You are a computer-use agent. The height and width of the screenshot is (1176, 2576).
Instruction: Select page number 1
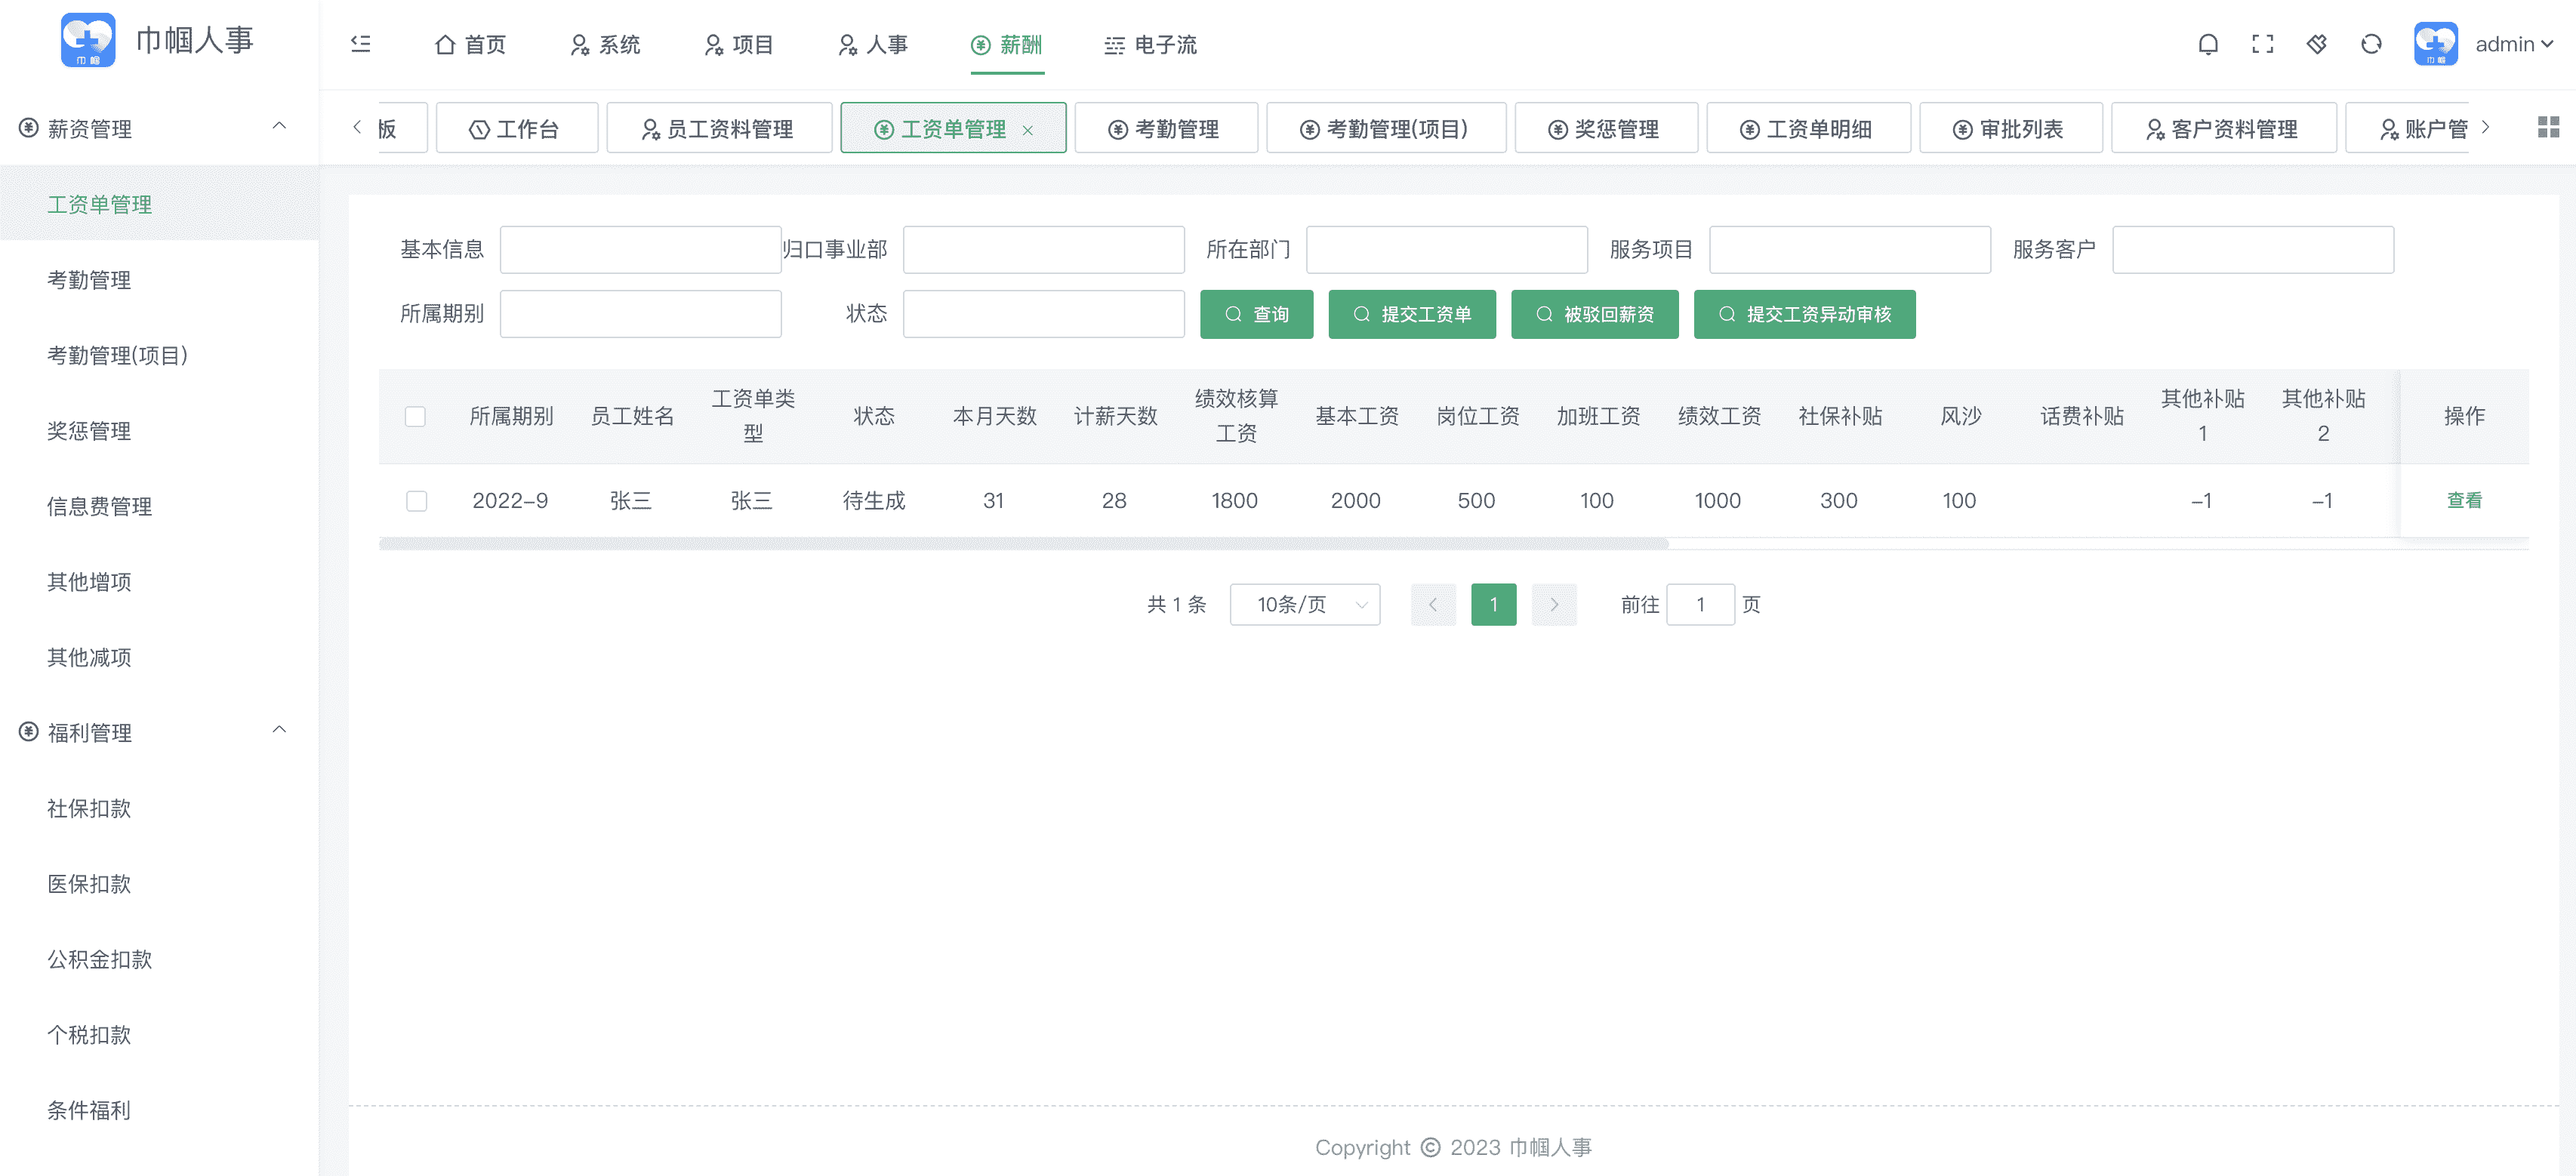coord(1493,604)
